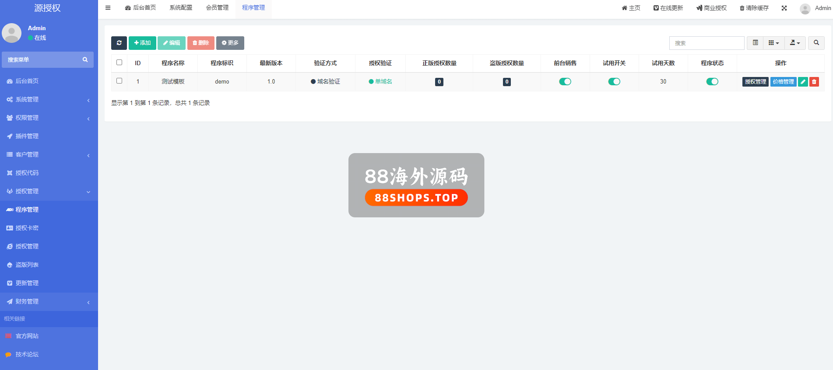The height and width of the screenshot is (370, 833).
Task: Click the magnifier search button beside export
Action: [816, 43]
